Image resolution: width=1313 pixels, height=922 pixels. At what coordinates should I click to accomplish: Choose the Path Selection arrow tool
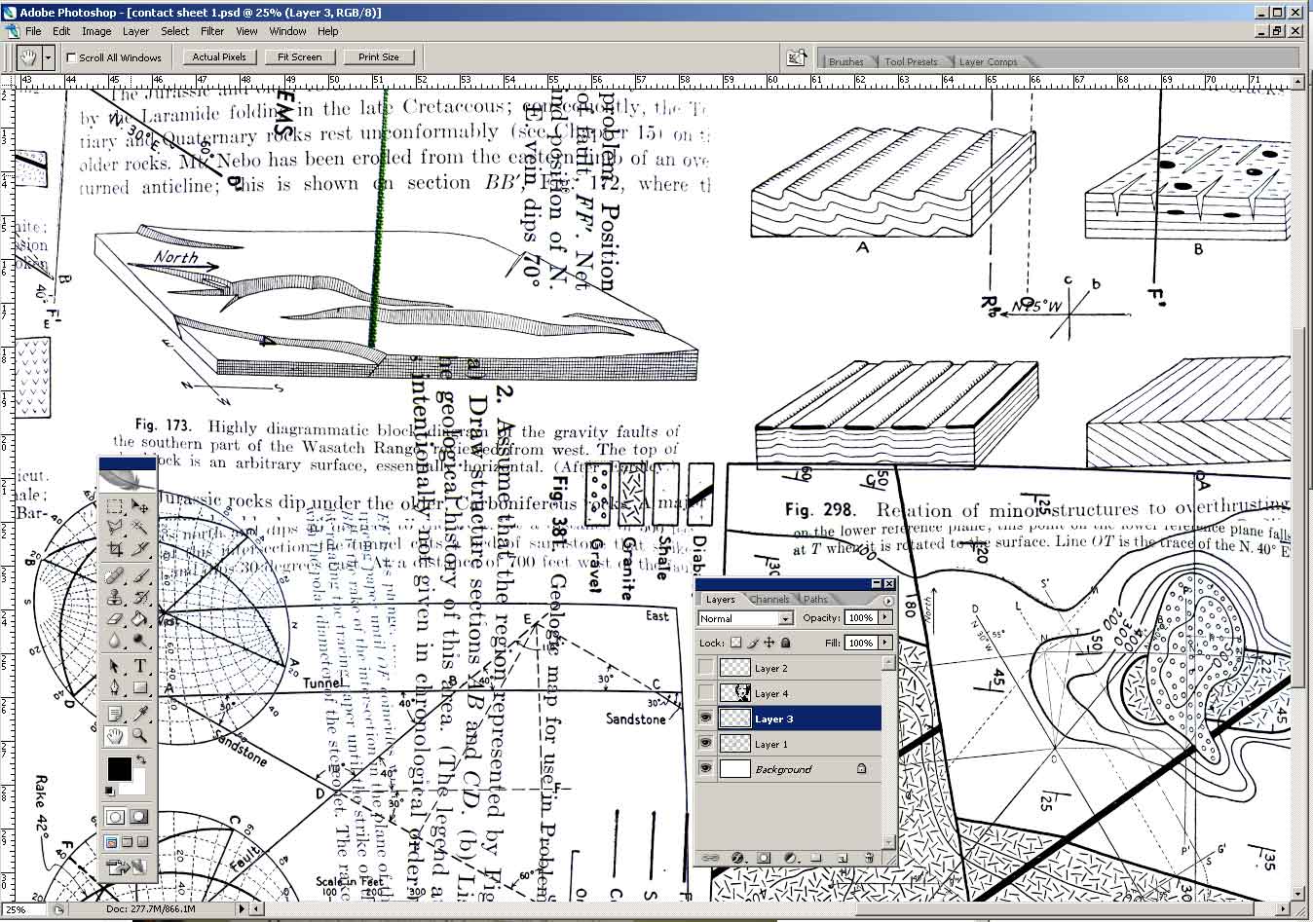tap(115, 666)
